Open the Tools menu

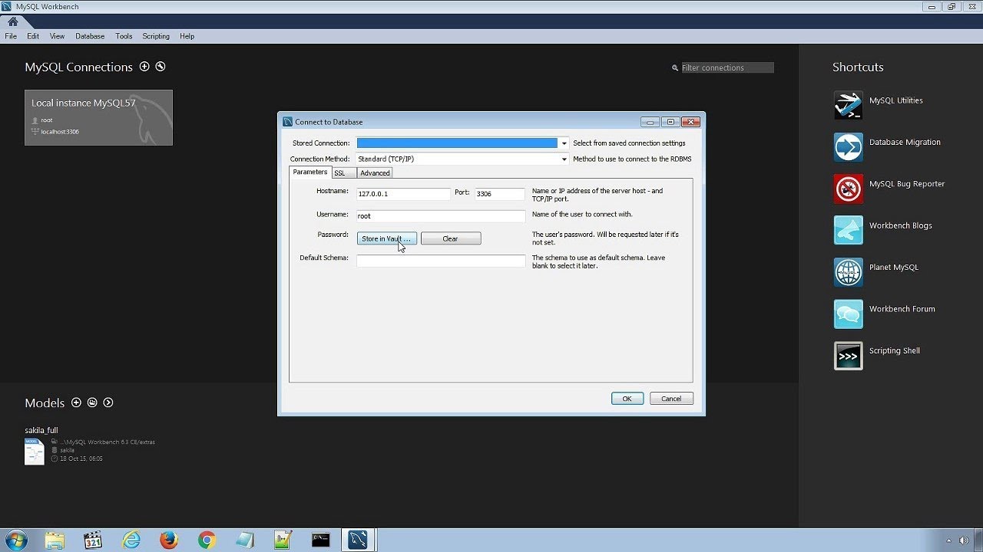click(124, 36)
